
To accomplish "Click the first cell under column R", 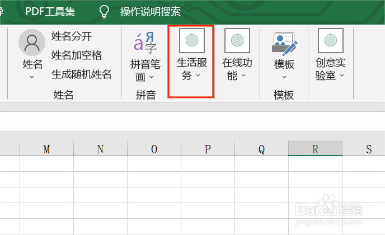I will [x=315, y=164].
